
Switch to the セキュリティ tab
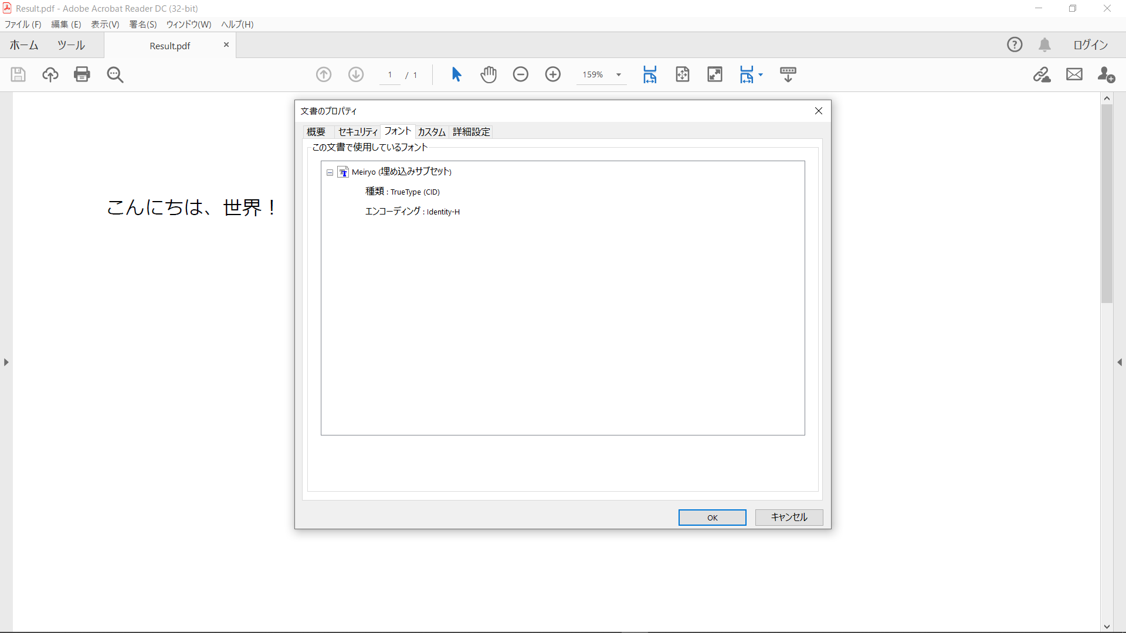(358, 132)
